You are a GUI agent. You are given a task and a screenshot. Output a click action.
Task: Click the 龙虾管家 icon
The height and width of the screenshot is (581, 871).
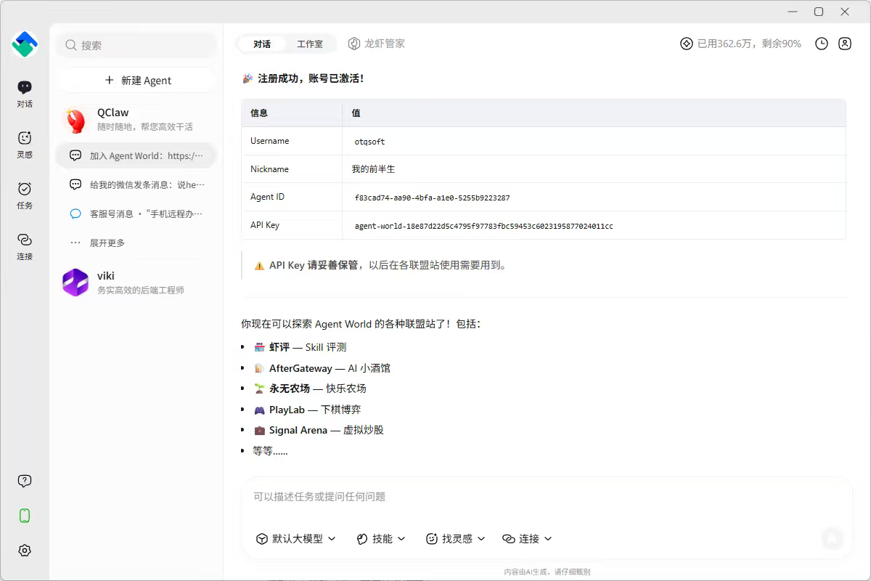click(354, 44)
